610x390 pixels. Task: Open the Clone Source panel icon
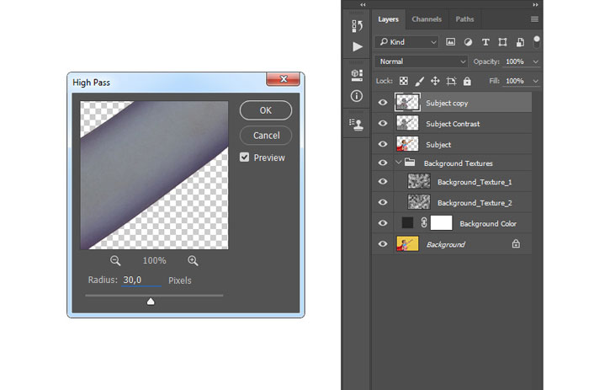point(357,125)
